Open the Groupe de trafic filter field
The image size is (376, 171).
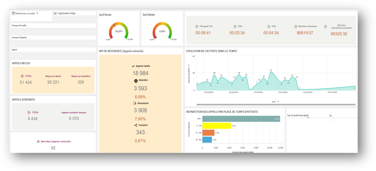coord(53,25)
